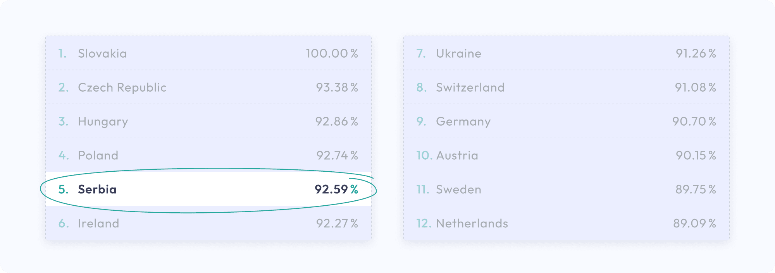Click the Slovakia country name
This screenshot has width=775, height=273.
pos(102,53)
